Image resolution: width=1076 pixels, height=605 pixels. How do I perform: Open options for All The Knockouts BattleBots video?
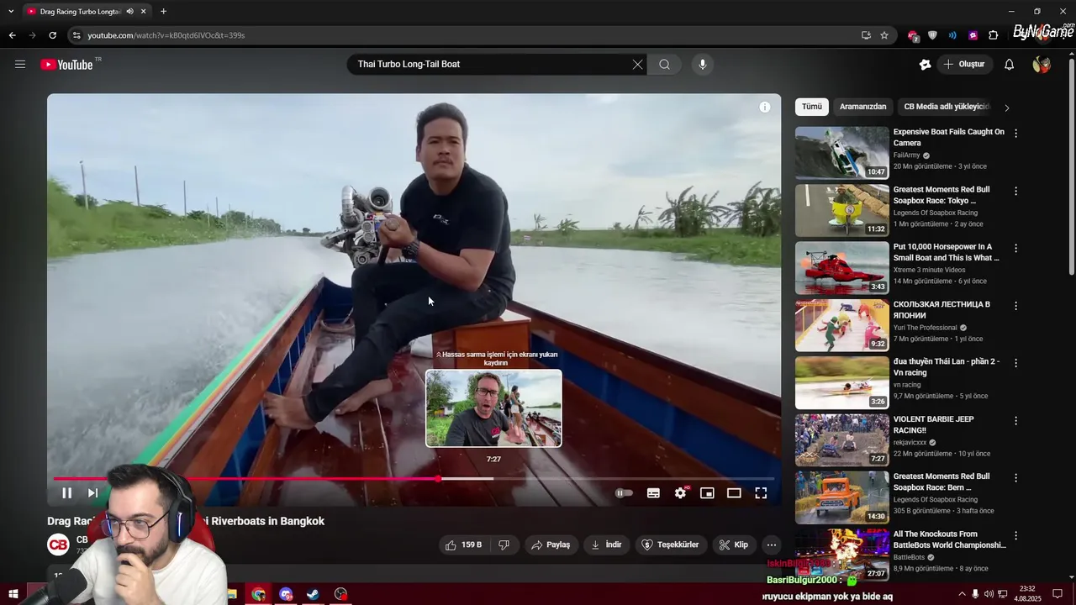click(1015, 535)
